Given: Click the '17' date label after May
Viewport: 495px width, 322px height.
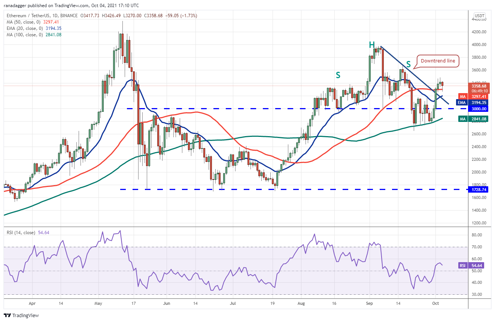Looking at the screenshot, I should click(x=134, y=304).
